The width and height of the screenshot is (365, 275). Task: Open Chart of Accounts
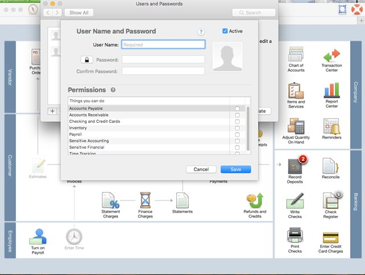(296, 60)
